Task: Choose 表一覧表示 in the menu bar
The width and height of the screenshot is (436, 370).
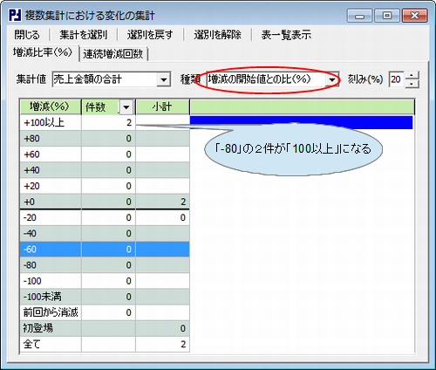Action: [x=286, y=35]
